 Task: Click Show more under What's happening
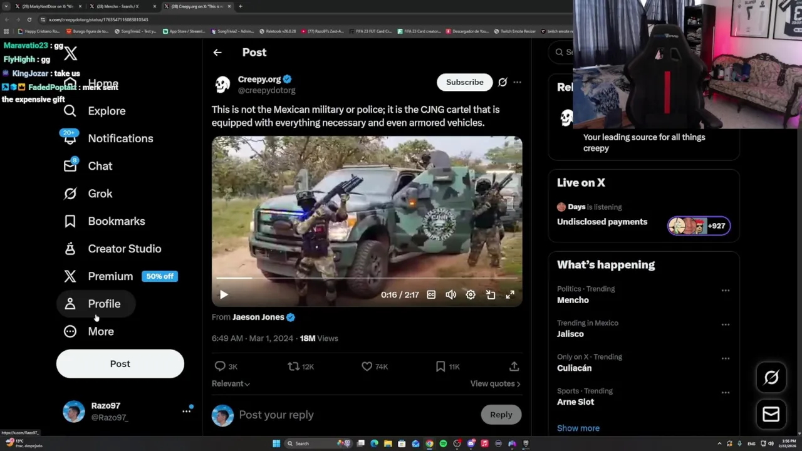click(x=578, y=428)
